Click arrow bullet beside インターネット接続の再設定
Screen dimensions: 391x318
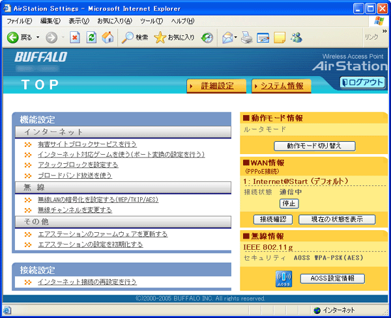(x=28, y=282)
